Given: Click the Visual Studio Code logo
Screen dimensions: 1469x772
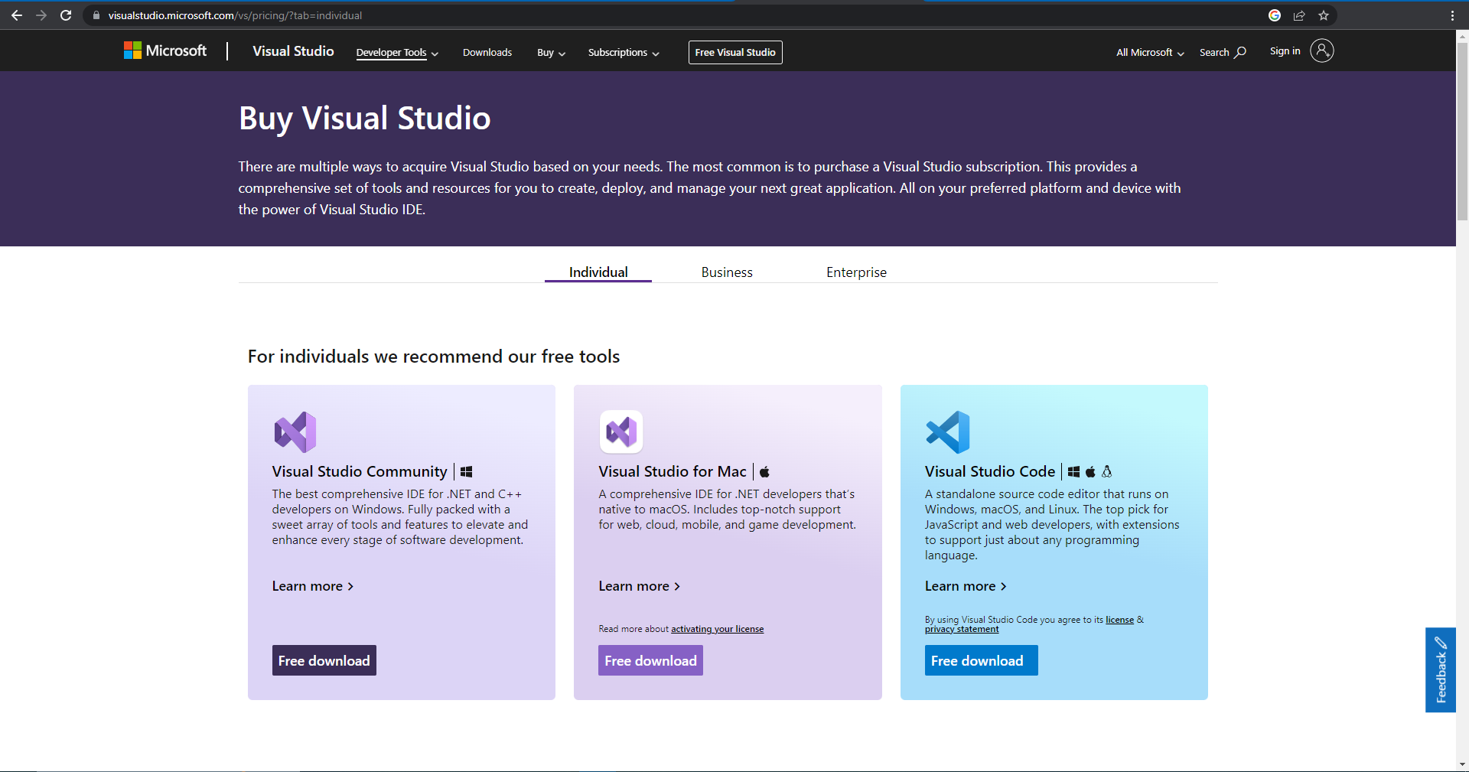Looking at the screenshot, I should click(x=947, y=432).
